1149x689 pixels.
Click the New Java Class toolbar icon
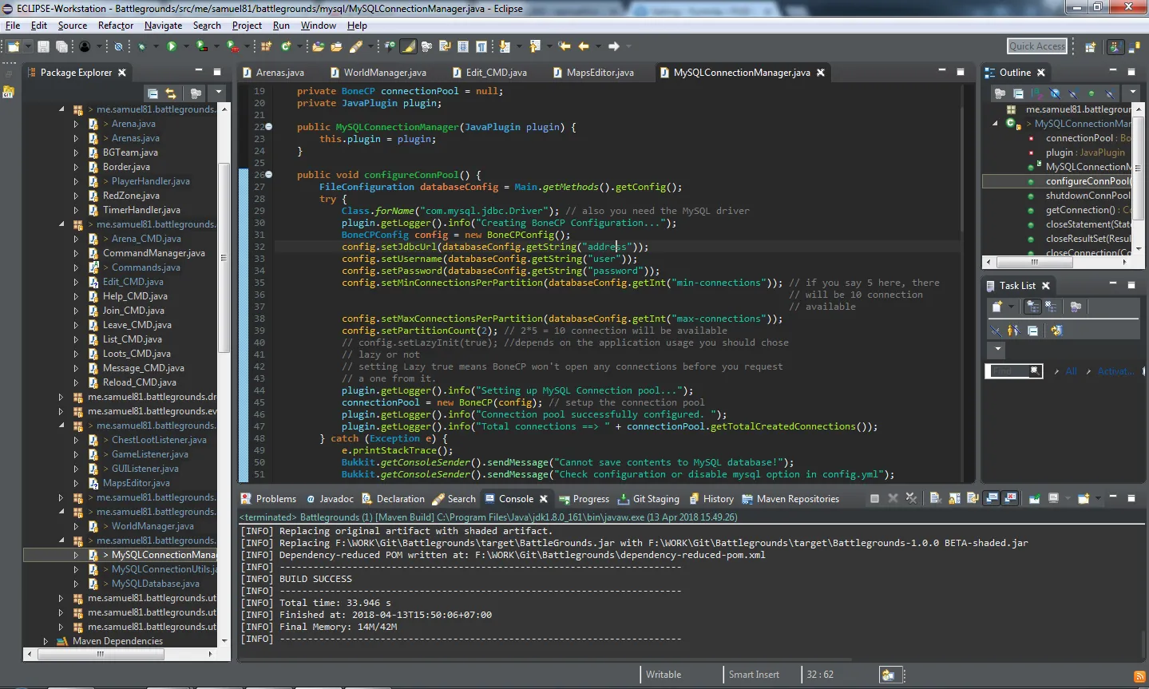point(286,47)
